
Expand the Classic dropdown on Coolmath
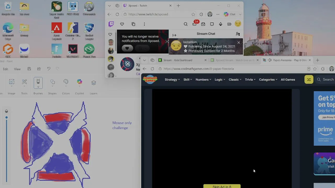[235, 80]
